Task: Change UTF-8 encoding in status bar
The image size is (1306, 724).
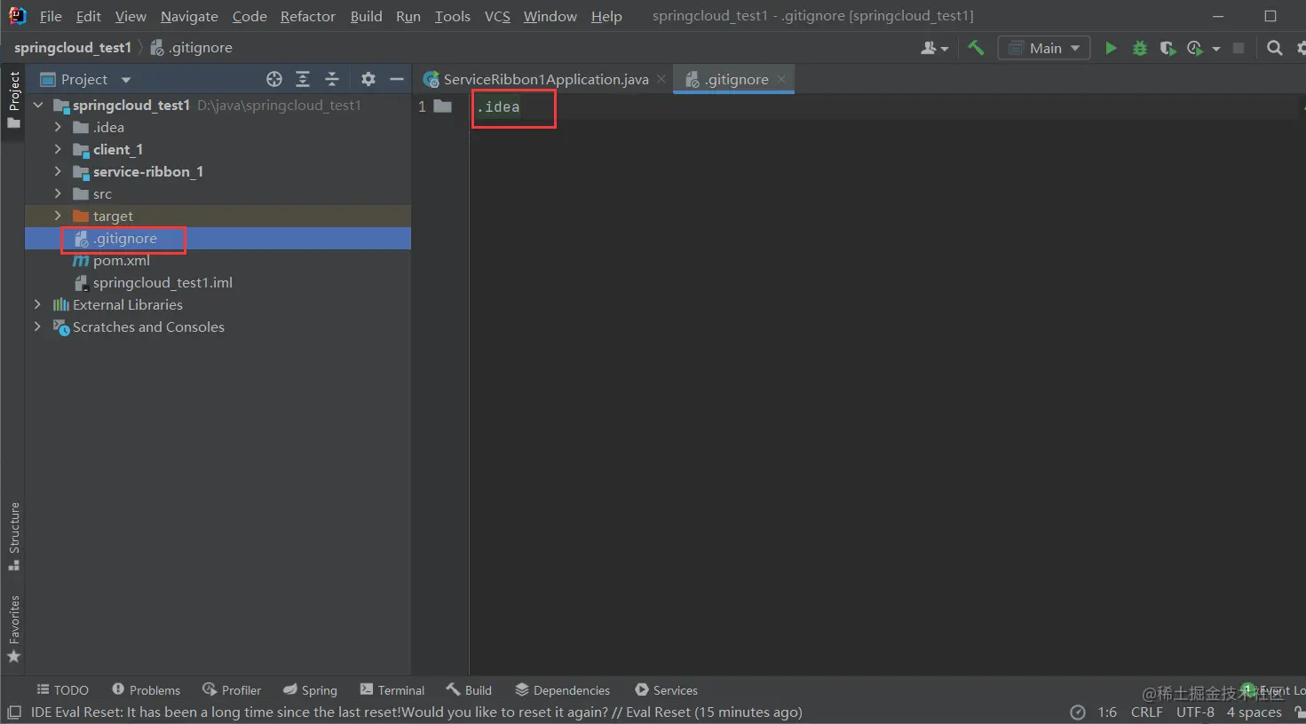Action: pos(1195,712)
